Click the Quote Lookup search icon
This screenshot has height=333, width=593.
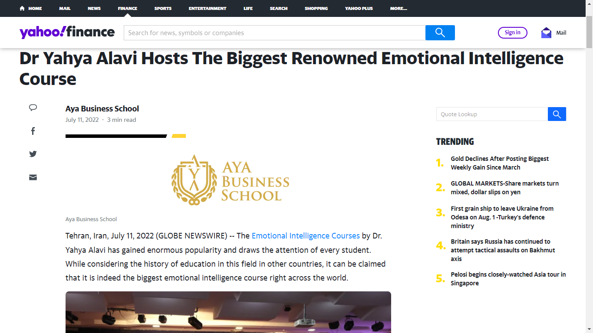click(557, 114)
